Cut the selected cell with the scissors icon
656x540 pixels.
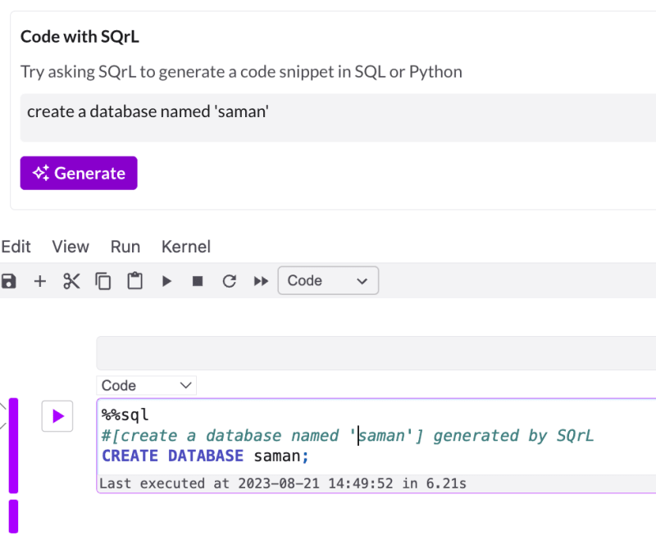71,281
